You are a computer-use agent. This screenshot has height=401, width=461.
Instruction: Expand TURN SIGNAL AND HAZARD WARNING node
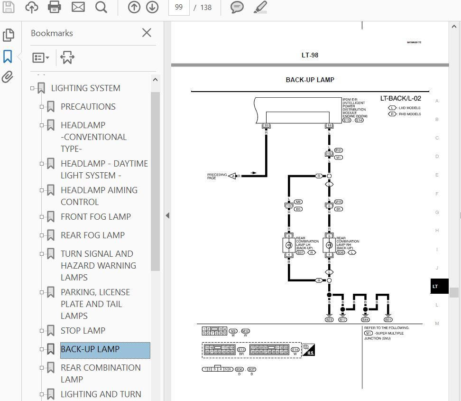(42, 254)
